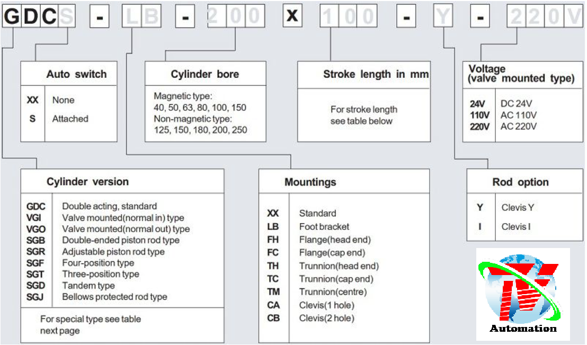
Task: Select the "DC 24V" voltage entry
Action: tap(517, 104)
